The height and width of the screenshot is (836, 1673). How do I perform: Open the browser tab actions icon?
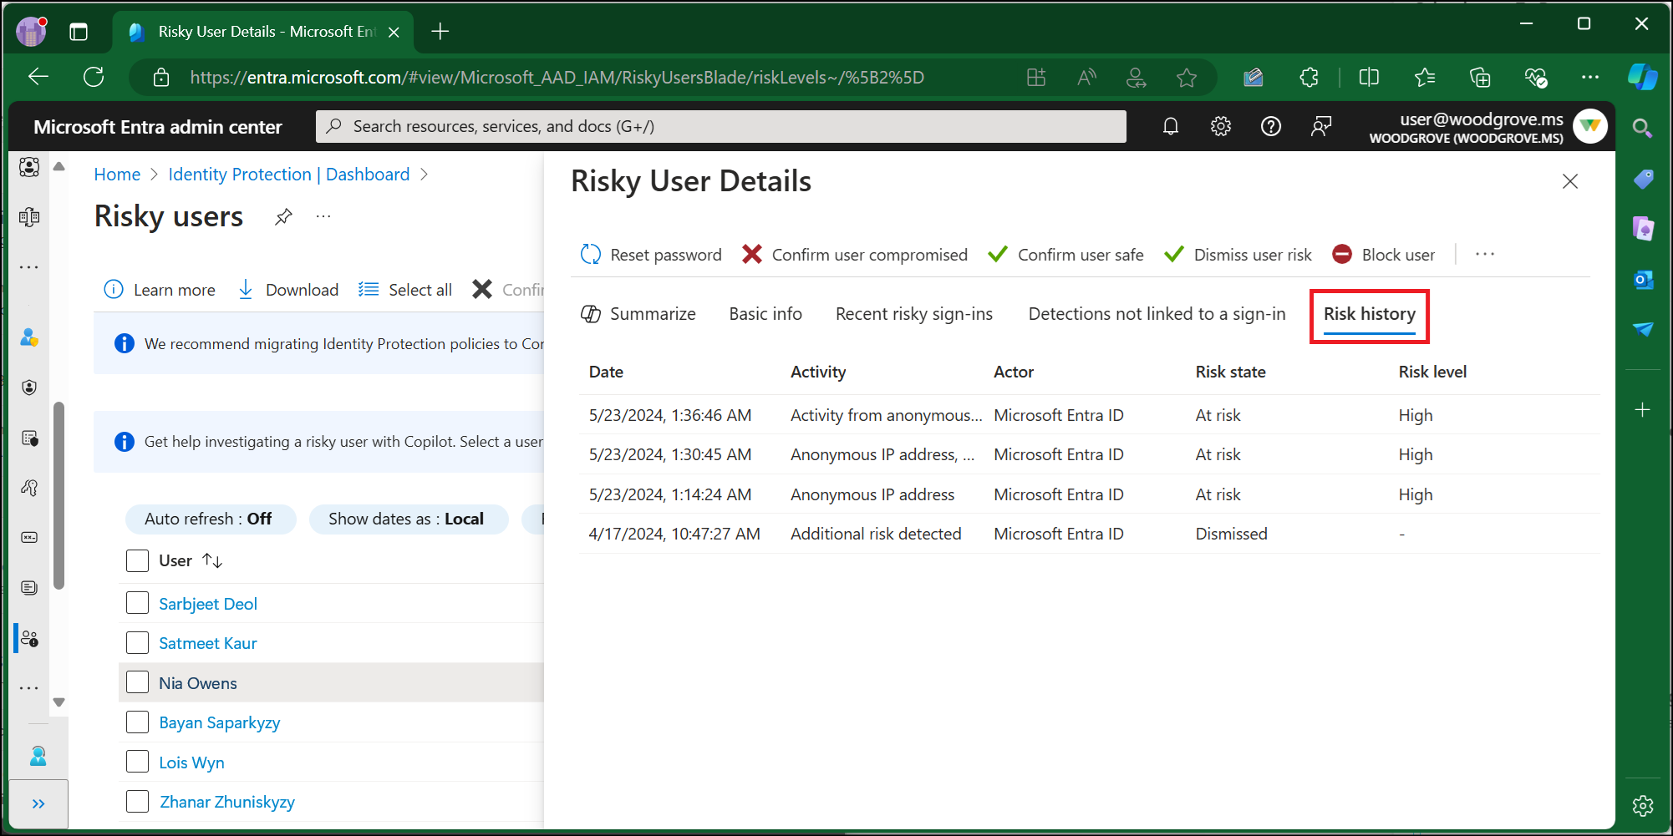(x=79, y=32)
